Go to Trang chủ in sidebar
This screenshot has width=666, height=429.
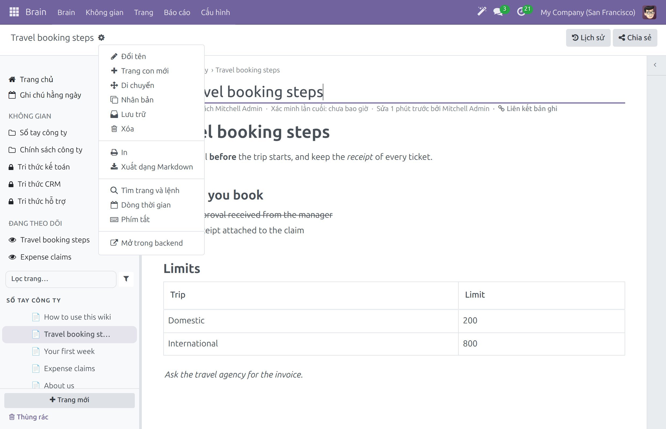coord(31,79)
